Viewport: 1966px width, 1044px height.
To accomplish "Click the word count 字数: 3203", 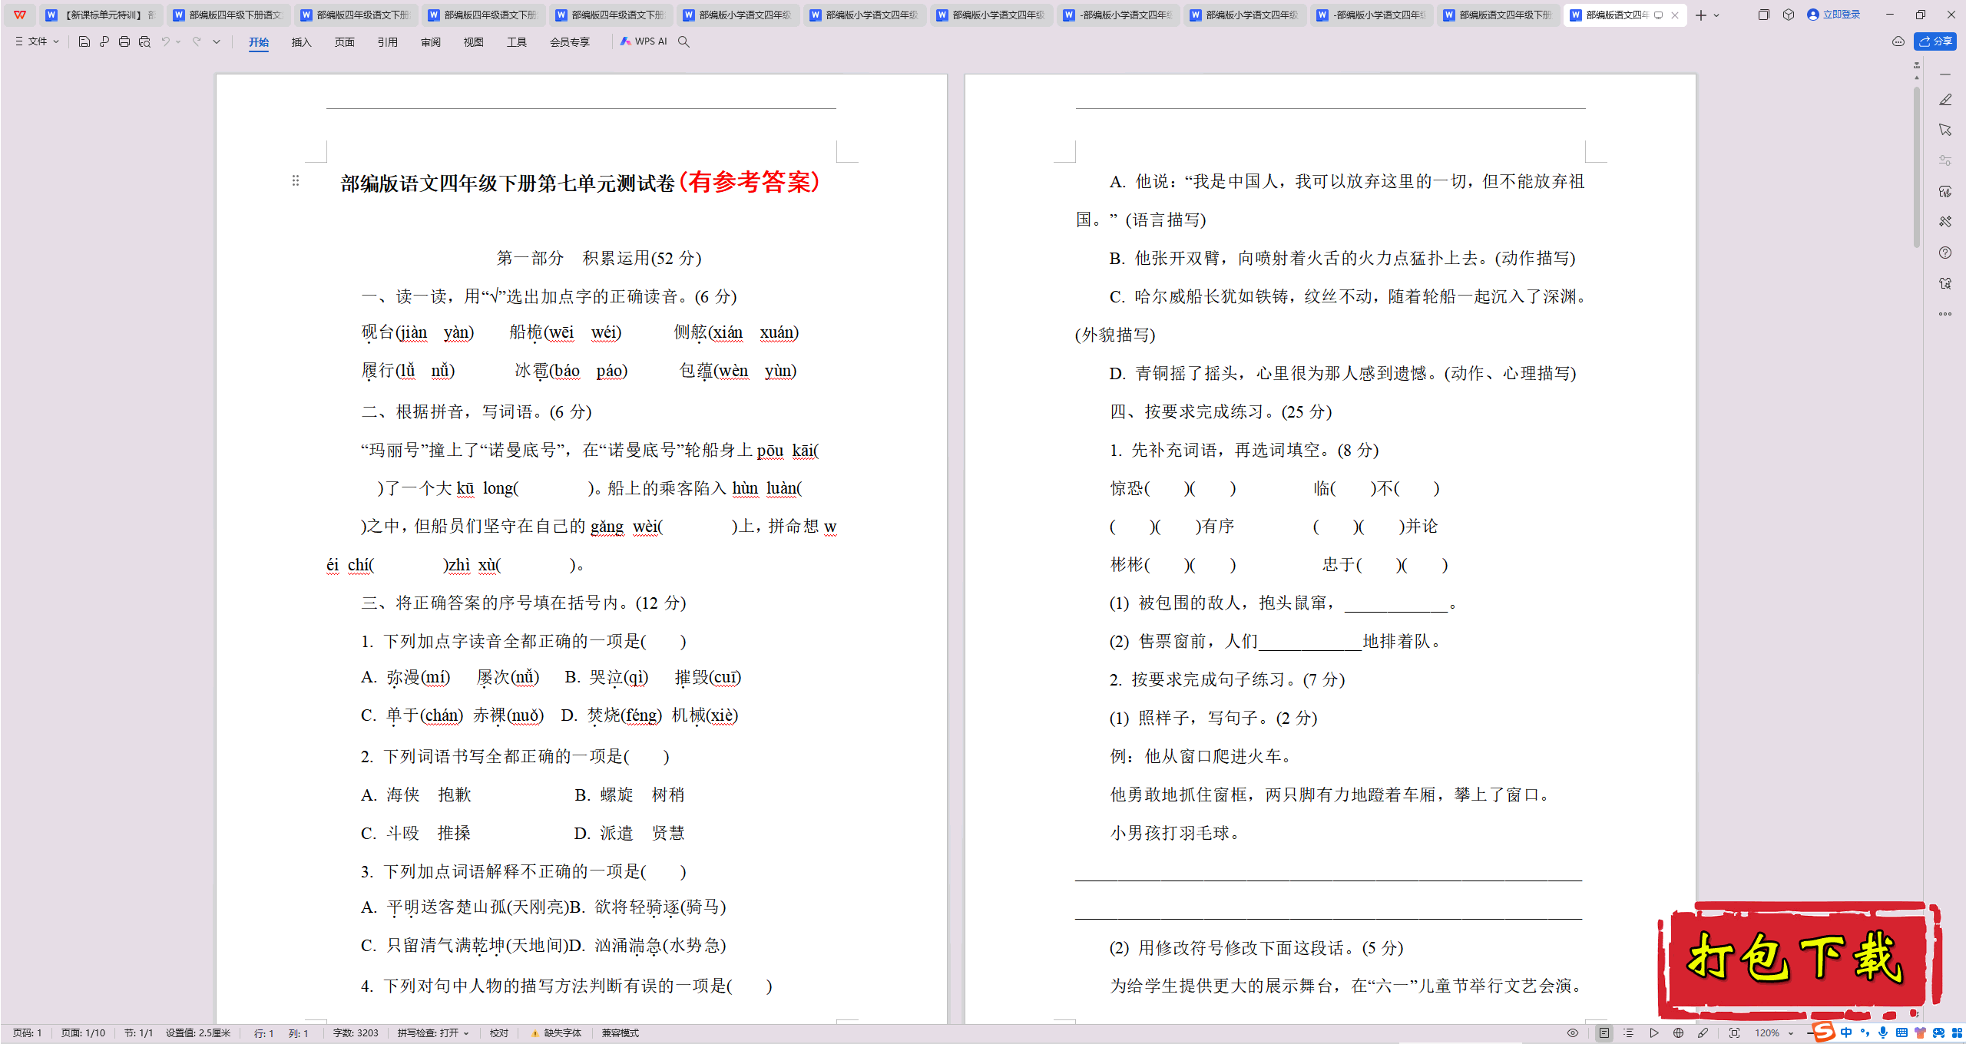I will click(x=356, y=1033).
